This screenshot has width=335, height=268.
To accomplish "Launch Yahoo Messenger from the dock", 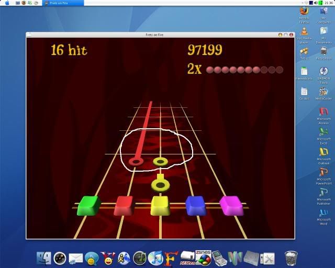I will [108, 259].
